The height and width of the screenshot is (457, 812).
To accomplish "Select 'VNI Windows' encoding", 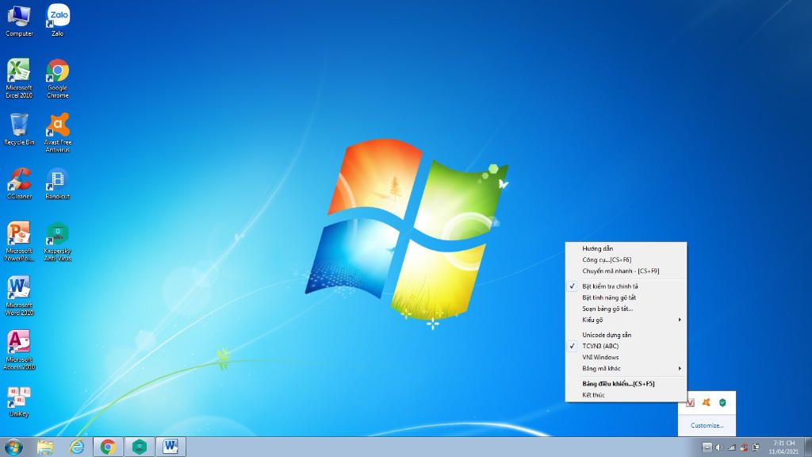I will point(626,358).
